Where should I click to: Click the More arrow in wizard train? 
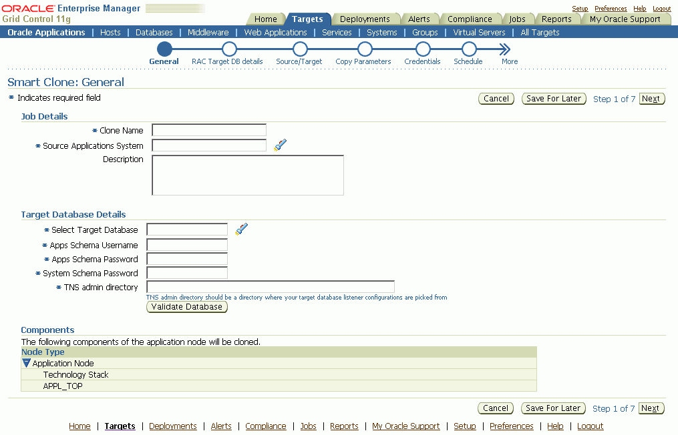(x=504, y=49)
